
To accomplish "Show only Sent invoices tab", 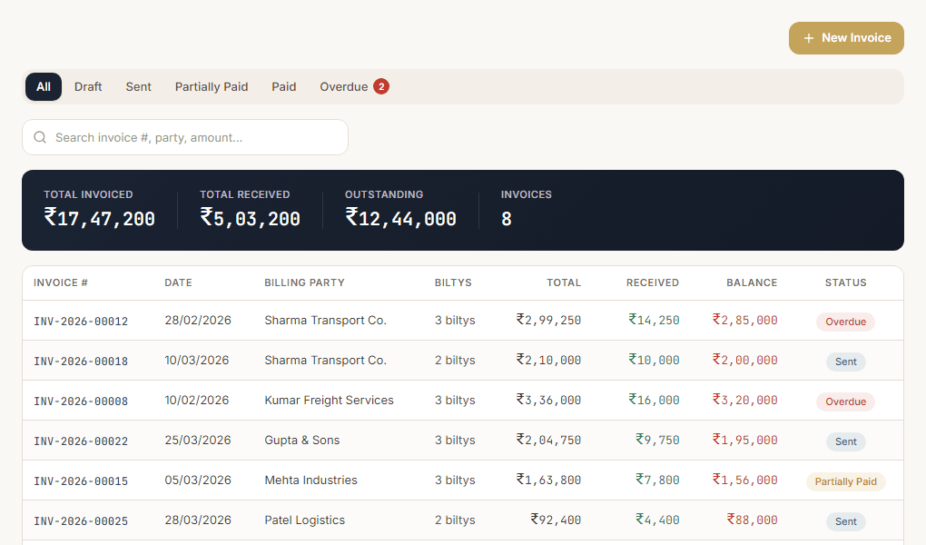I will [138, 87].
